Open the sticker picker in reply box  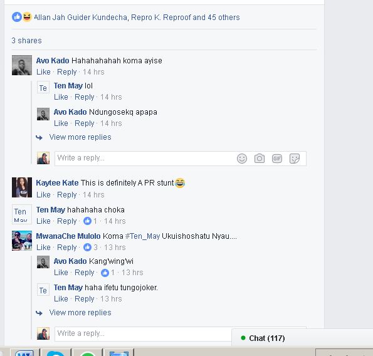(295, 159)
